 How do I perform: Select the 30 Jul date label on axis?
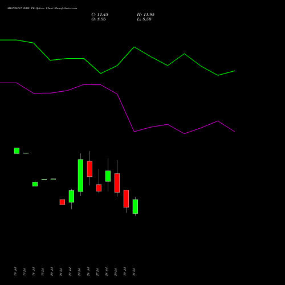pos(125,271)
